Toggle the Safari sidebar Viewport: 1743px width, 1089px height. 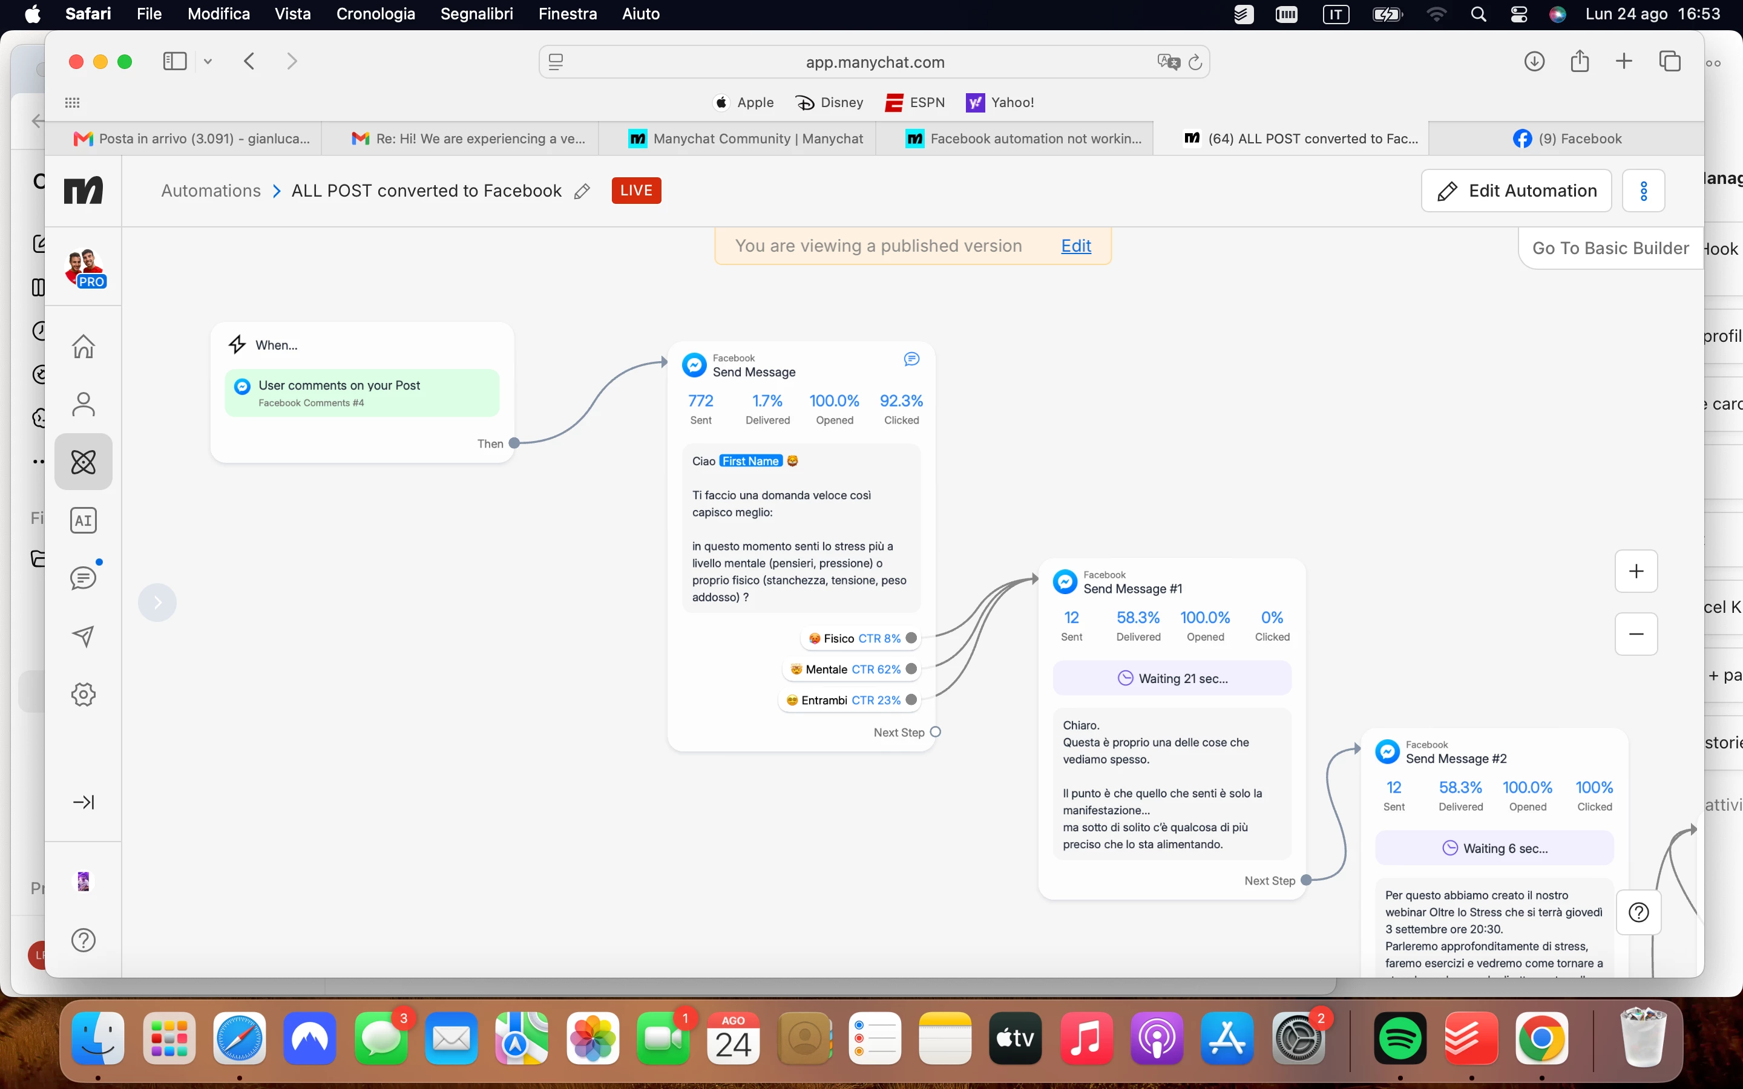pyautogui.click(x=174, y=61)
